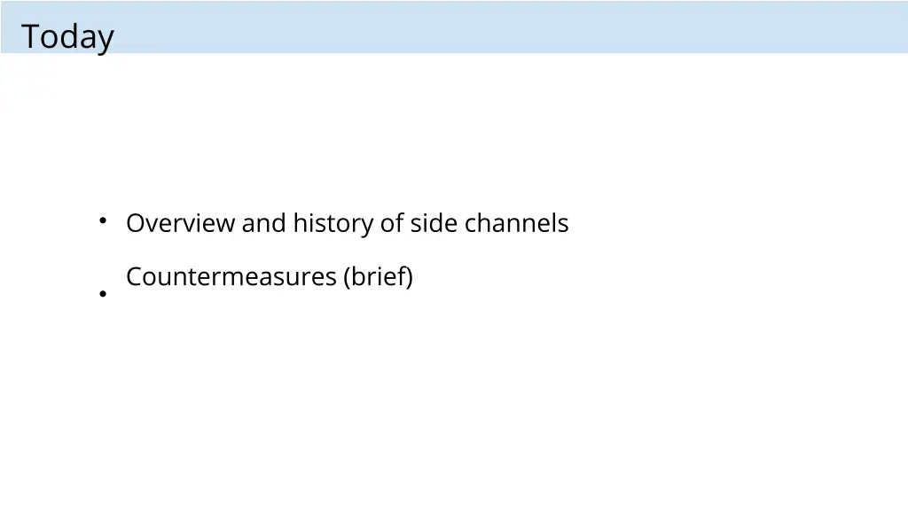Click the closing parenthesis after brief

(x=410, y=277)
